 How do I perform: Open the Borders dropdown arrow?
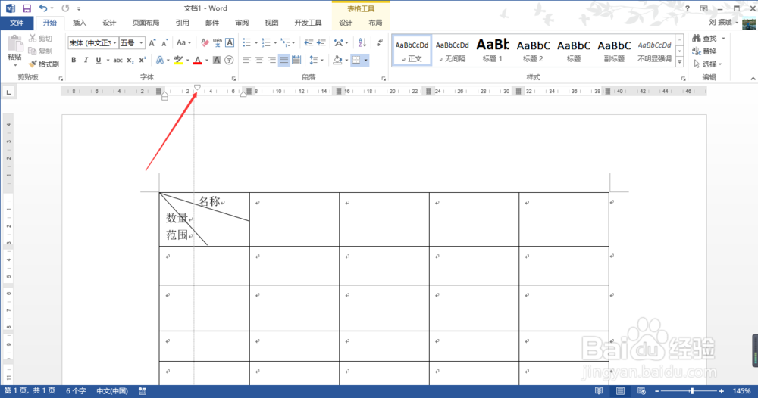pos(366,61)
